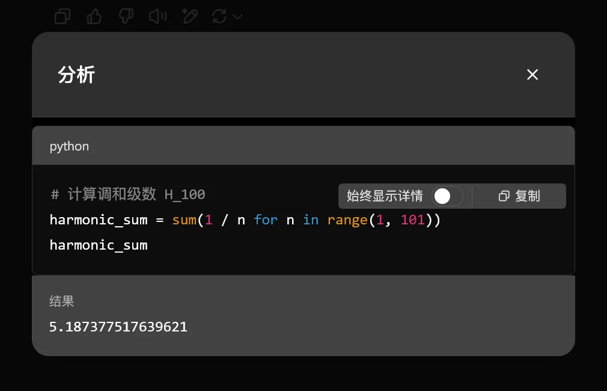Click the copy message icon above the dialog
The image size is (607, 391).
[63, 16]
